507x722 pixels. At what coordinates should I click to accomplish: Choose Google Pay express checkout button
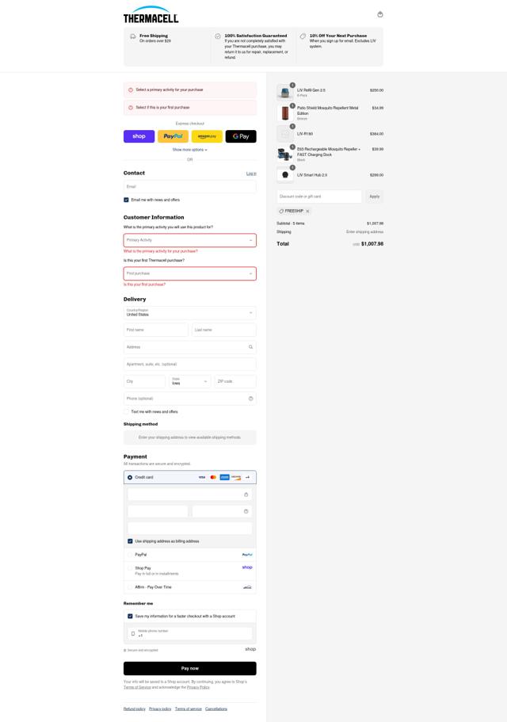[241, 136]
